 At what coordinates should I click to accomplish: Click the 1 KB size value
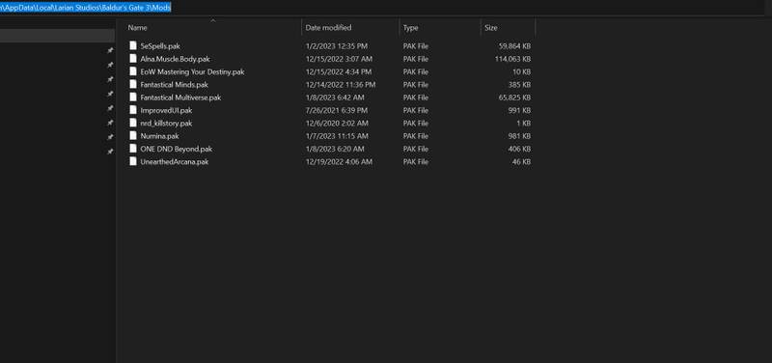524,124
